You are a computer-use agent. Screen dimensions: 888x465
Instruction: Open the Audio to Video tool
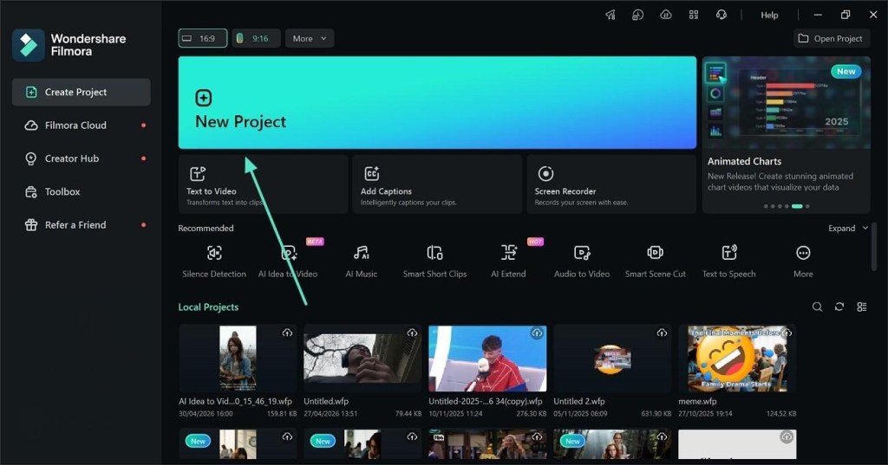pos(582,262)
